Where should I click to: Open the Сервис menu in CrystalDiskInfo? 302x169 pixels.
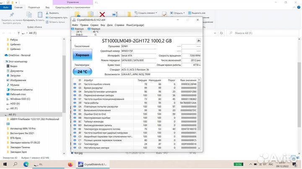click(94, 25)
